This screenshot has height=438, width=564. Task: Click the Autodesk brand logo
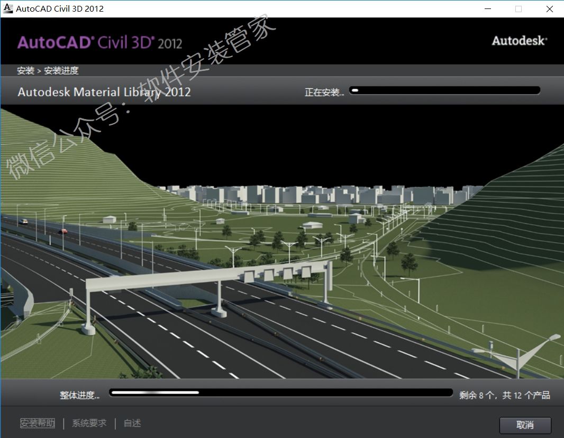tap(519, 41)
